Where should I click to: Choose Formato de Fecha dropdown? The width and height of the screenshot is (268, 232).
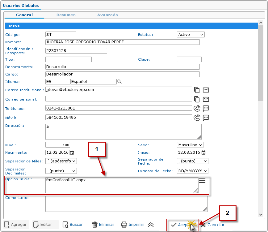[x=192, y=171]
